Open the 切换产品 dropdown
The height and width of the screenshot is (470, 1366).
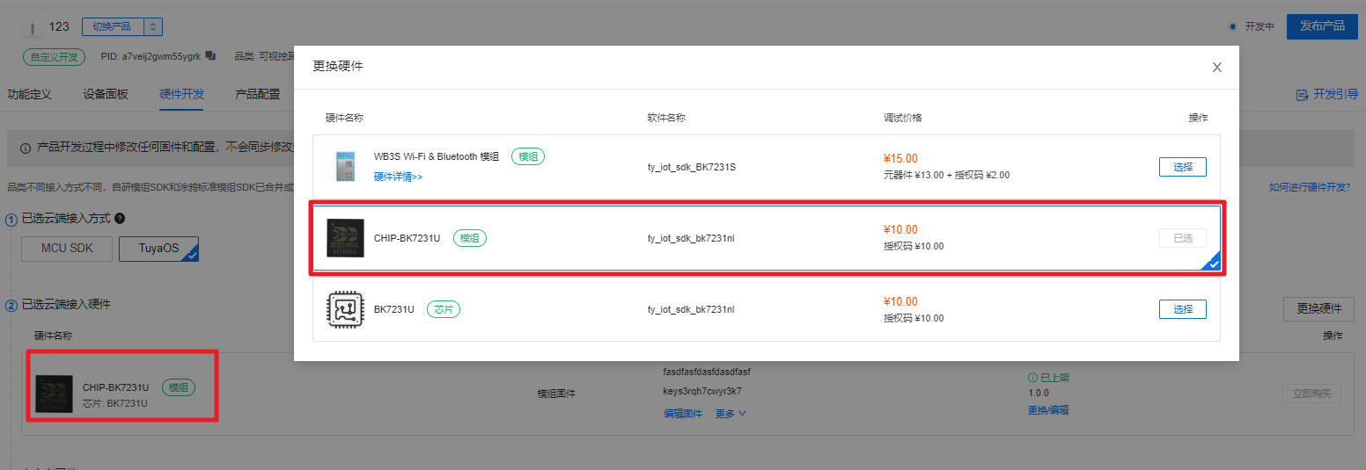(x=122, y=26)
